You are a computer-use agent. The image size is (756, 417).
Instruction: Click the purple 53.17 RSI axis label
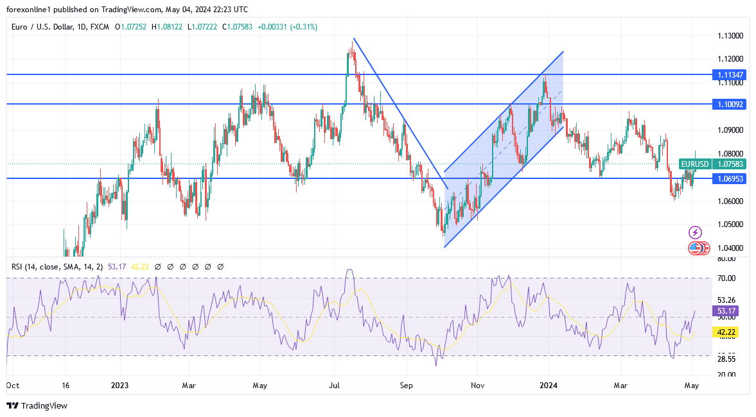tap(726, 312)
